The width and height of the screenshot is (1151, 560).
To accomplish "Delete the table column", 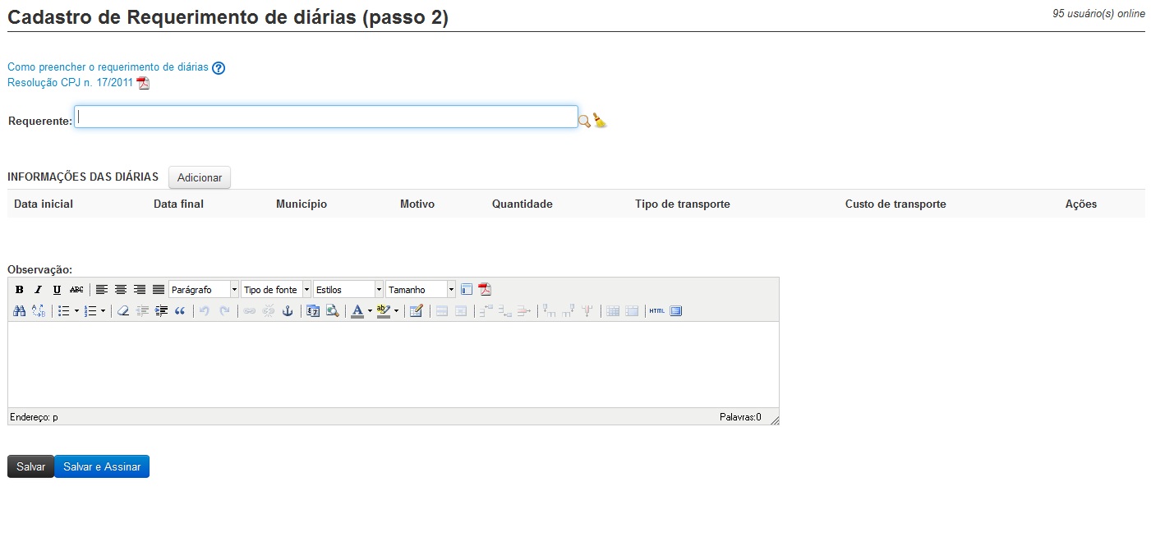I will (x=587, y=311).
